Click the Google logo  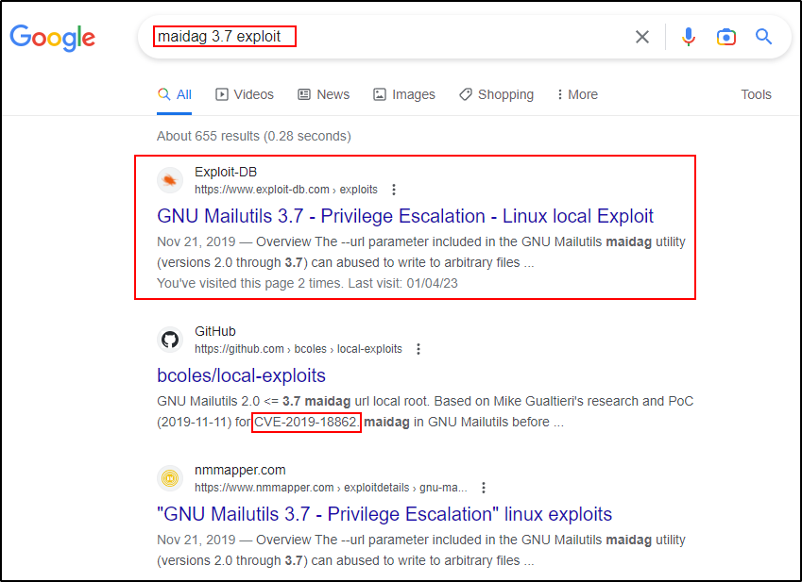pyautogui.click(x=53, y=38)
